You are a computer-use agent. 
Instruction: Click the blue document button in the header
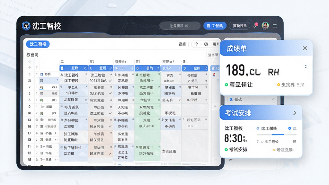pyautogui.click(x=215, y=26)
